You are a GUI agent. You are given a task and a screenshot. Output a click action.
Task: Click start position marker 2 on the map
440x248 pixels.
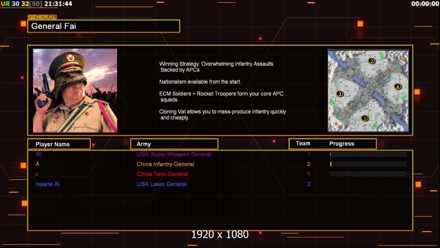pos(371,61)
